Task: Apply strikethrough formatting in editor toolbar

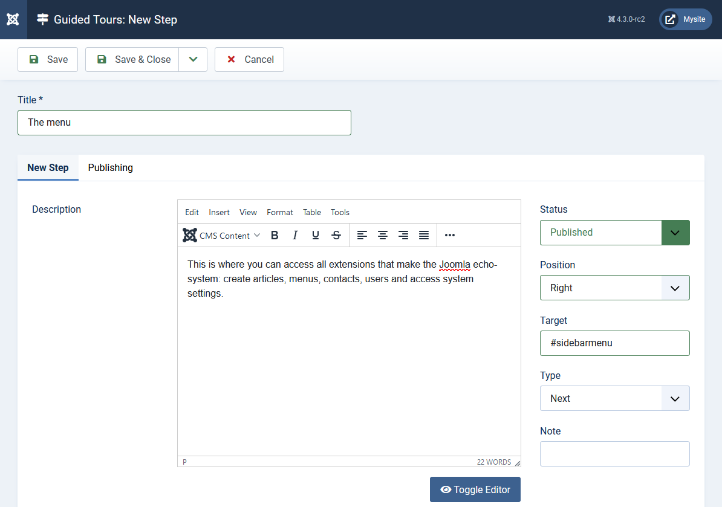Action: [x=336, y=236]
